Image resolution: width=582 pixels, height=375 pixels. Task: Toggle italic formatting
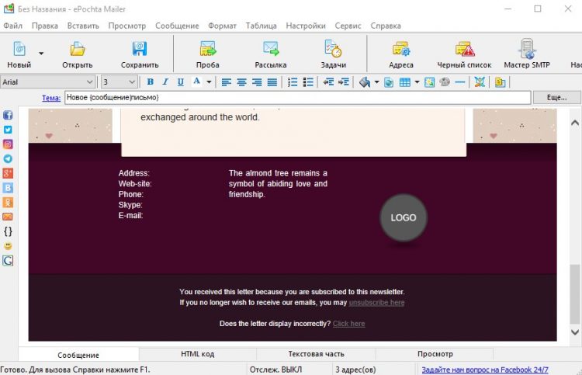[x=165, y=82]
